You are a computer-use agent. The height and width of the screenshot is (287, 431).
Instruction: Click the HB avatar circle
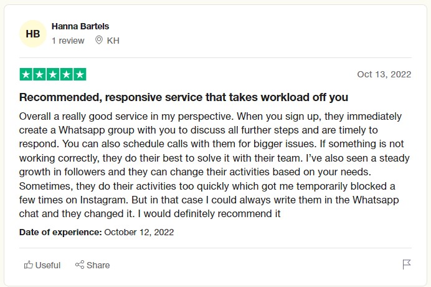(33, 34)
